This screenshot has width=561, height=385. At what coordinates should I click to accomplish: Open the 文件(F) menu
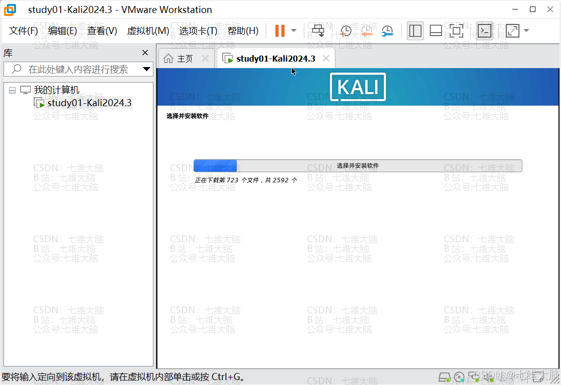(x=23, y=31)
